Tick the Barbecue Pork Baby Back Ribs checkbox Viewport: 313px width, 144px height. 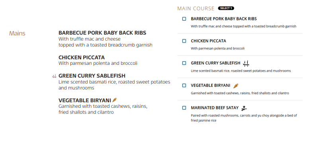point(184,19)
